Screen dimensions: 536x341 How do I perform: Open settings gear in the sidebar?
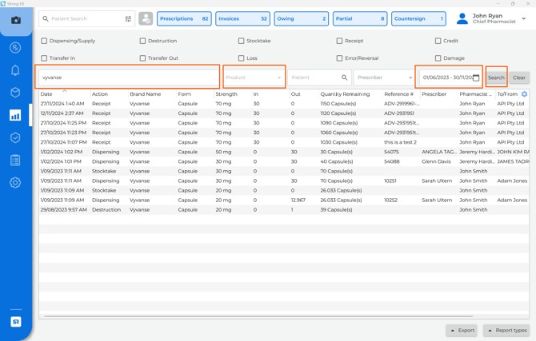15,182
